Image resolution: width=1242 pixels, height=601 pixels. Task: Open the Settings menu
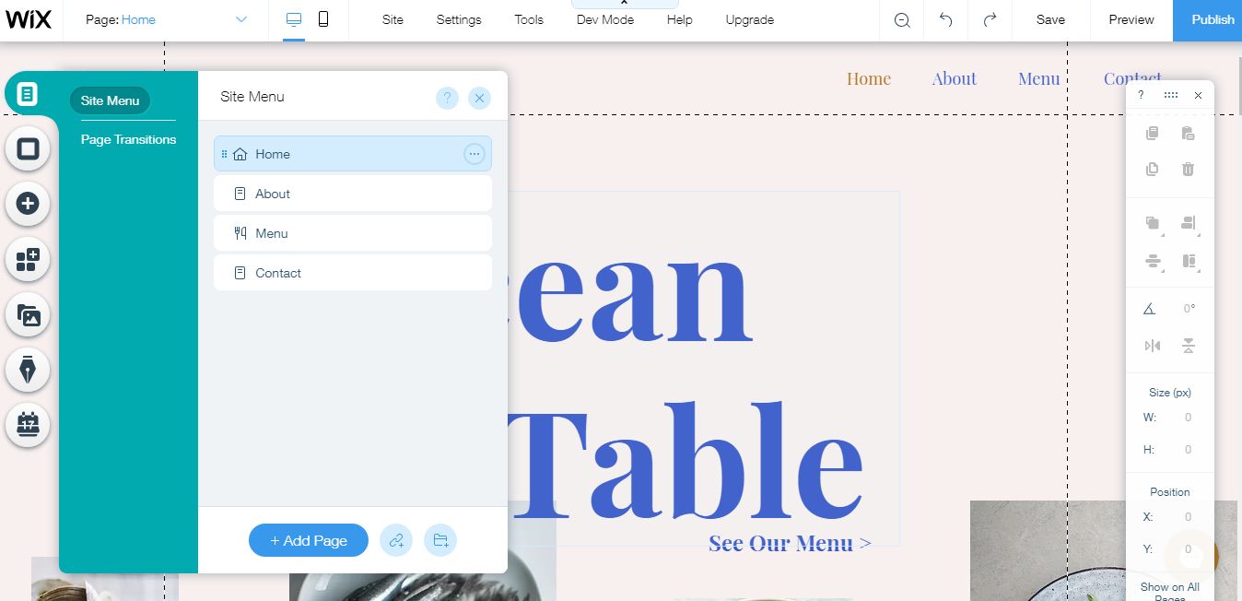point(459,19)
